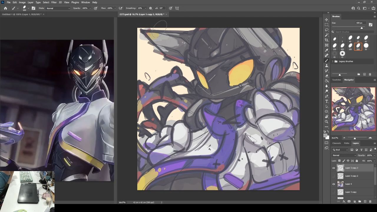The width and height of the screenshot is (377, 212).
Task: Show Layer 3 copy visibility box
Action: pos(334,192)
